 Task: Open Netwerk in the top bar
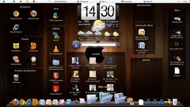point(148,1)
